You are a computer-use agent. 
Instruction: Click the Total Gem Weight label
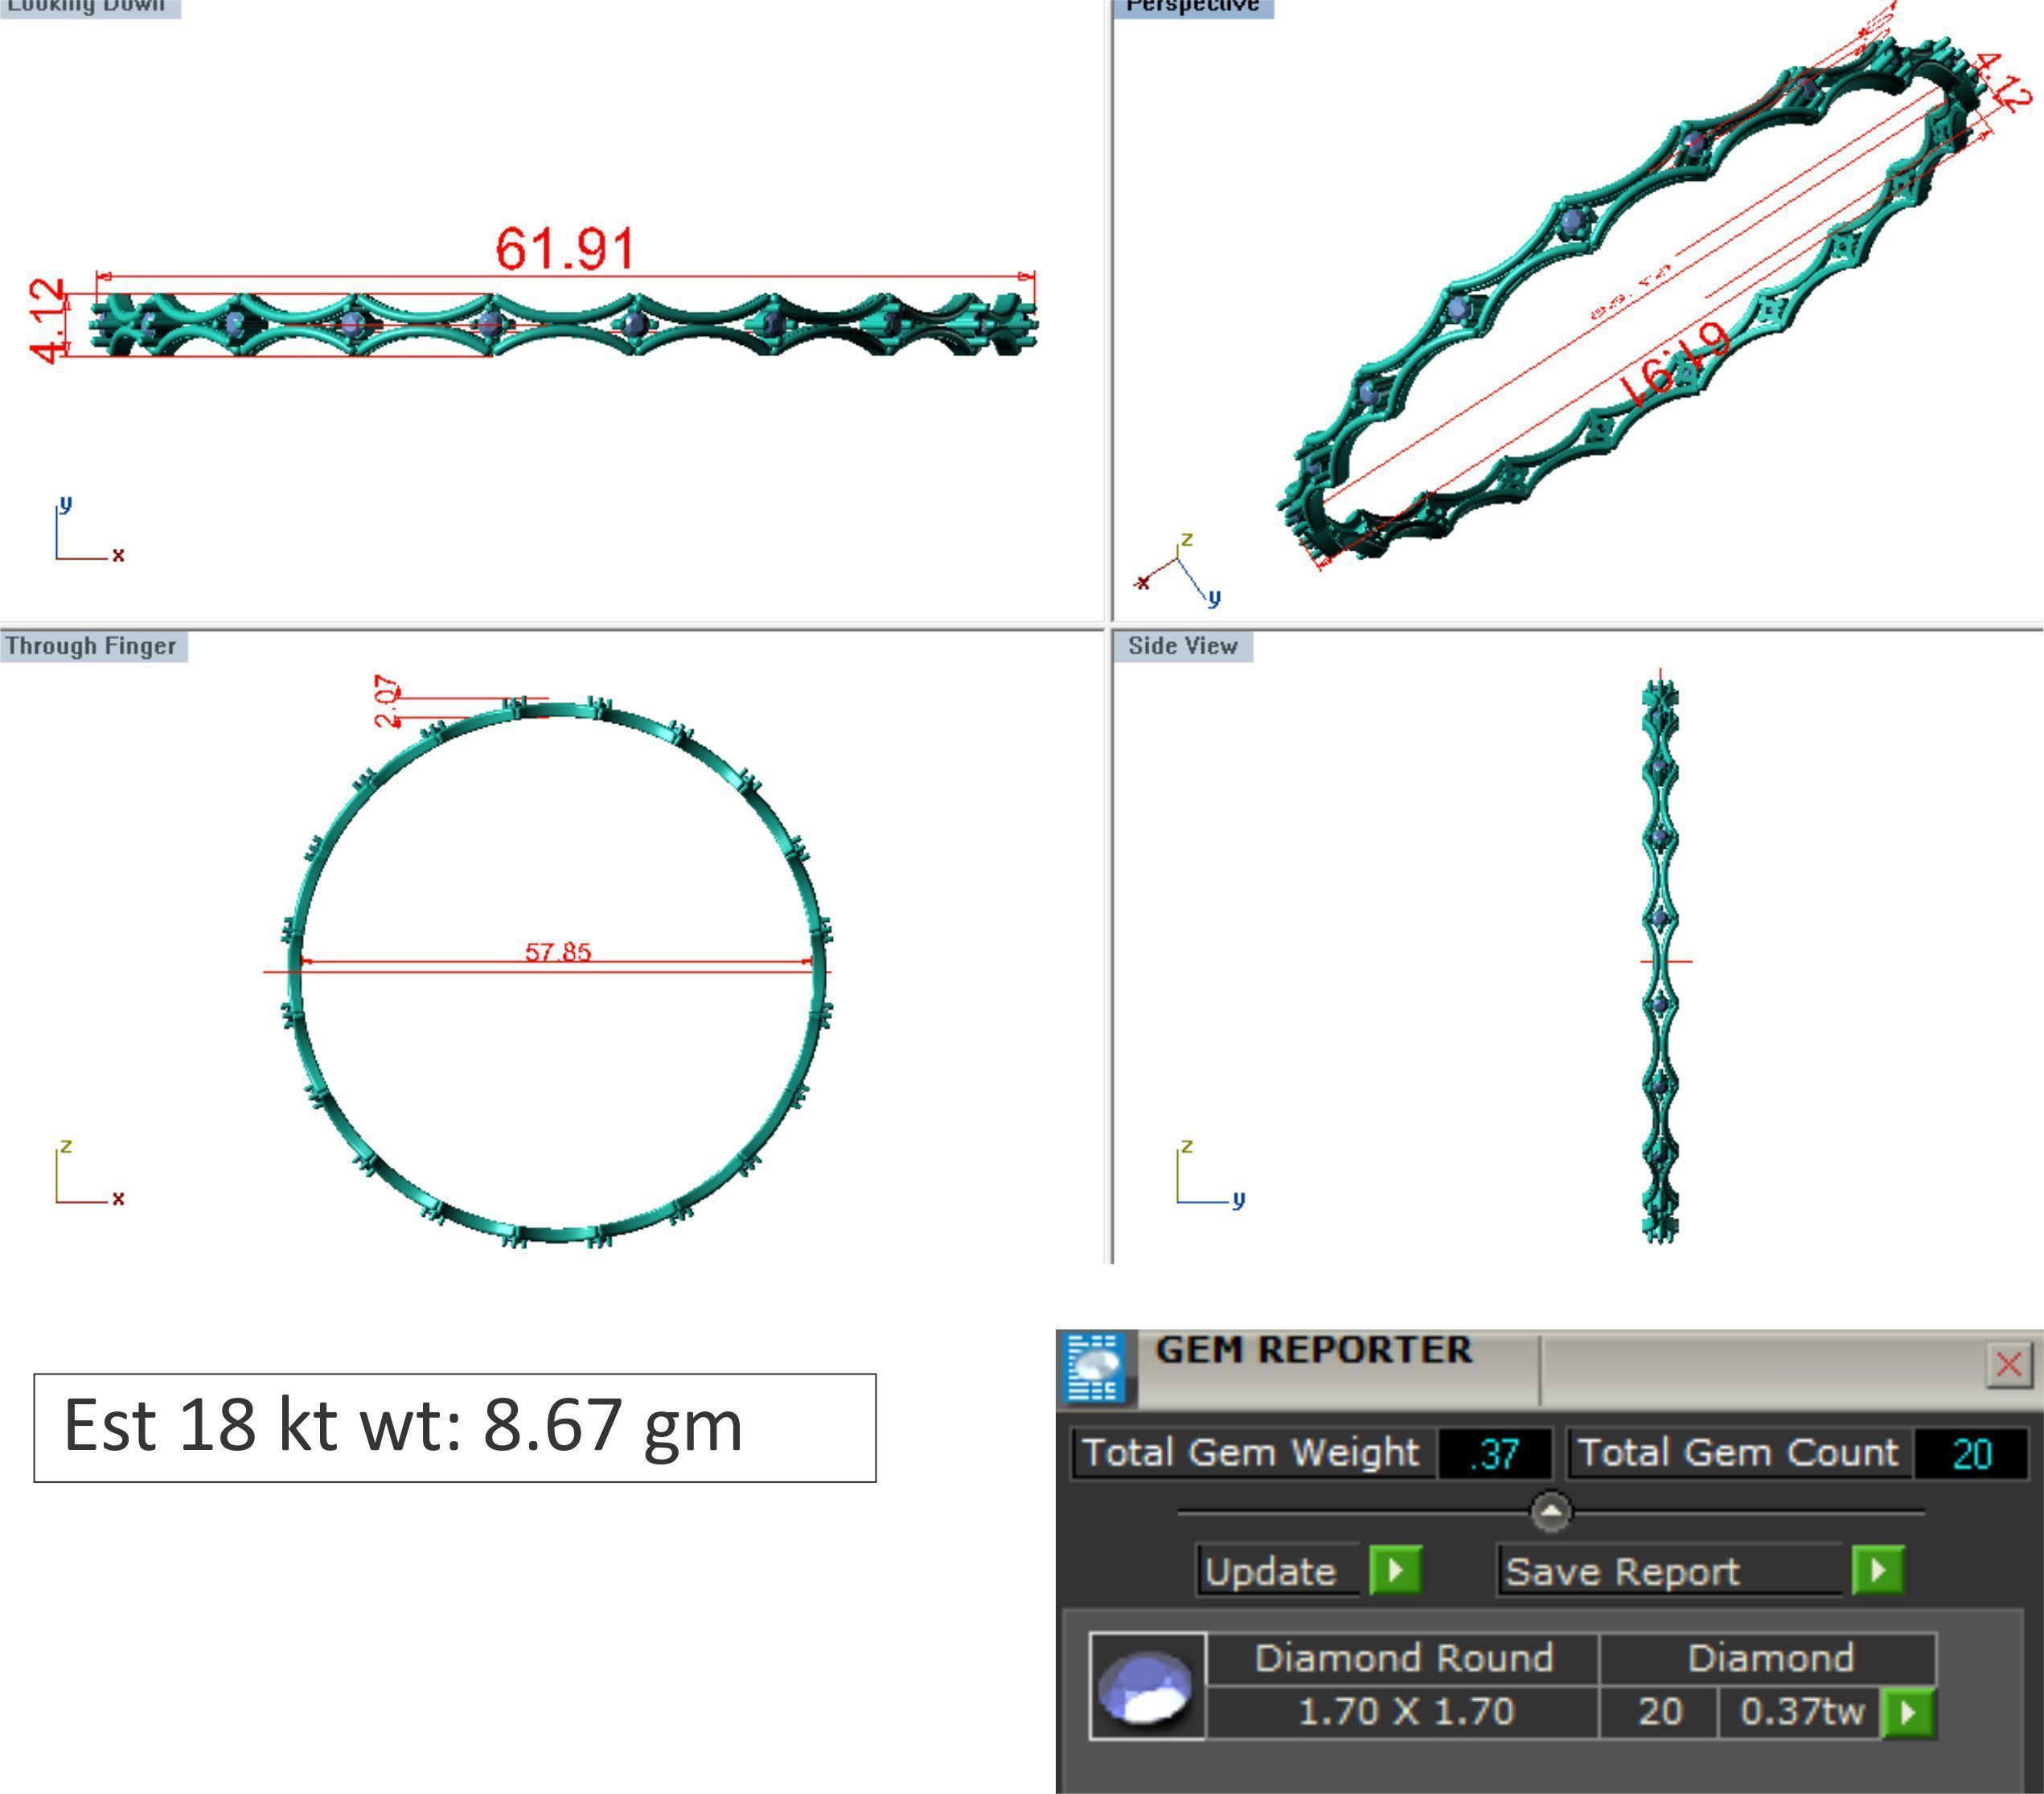1251,1452
